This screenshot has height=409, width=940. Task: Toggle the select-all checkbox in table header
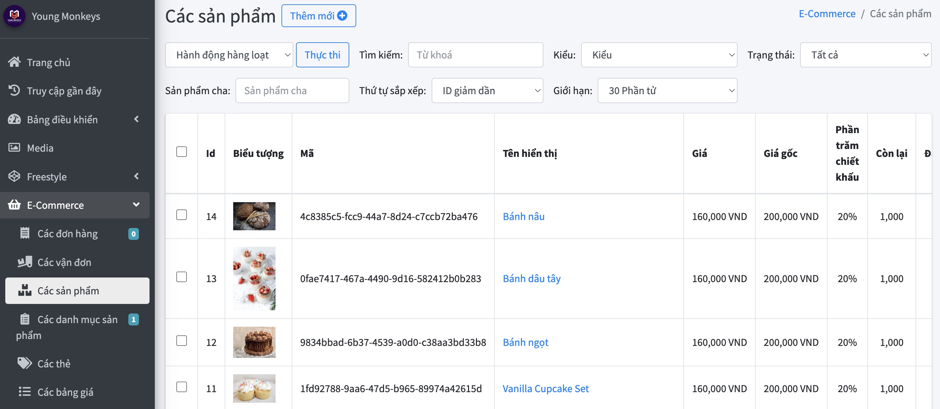click(x=181, y=152)
